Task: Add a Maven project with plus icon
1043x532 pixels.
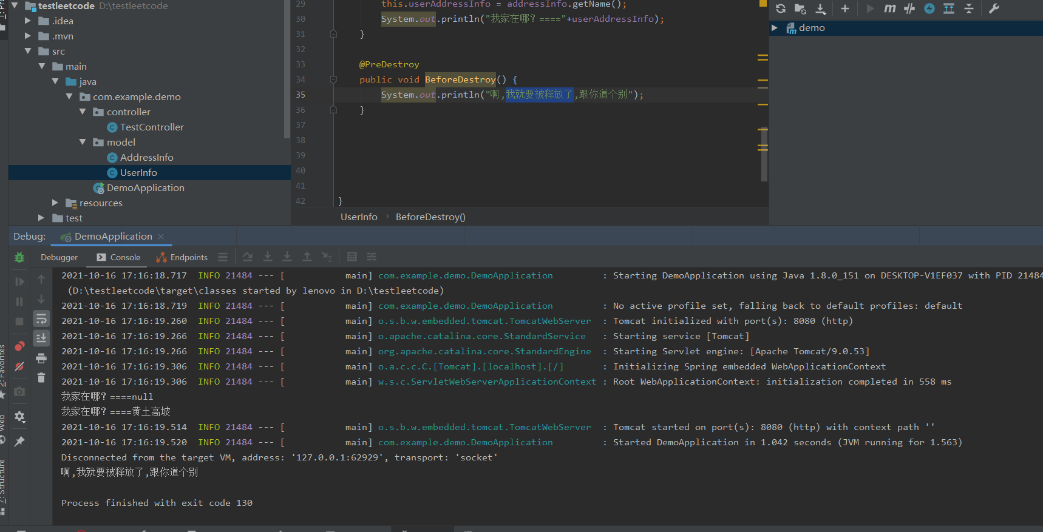Action: pyautogui.click(x=844, y=8)
